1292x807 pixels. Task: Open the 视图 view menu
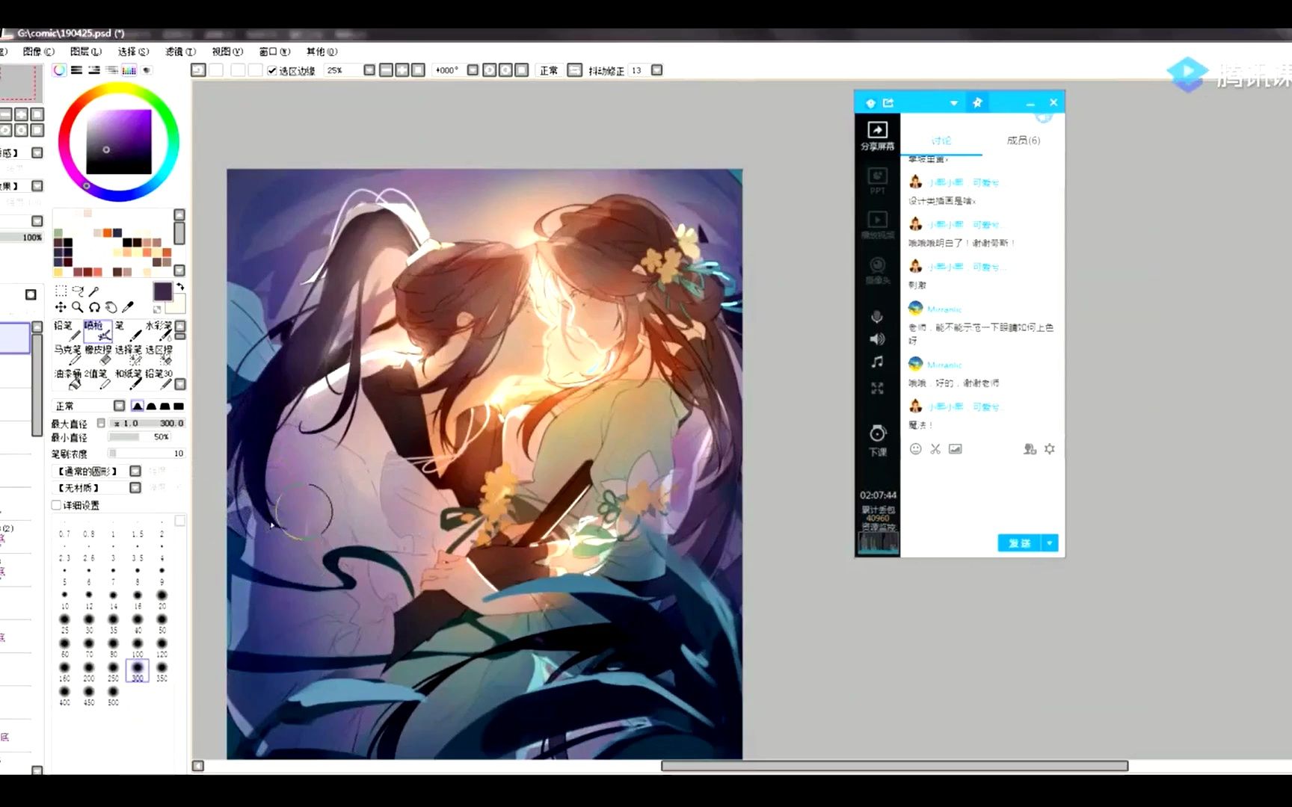tap(227, 52)
